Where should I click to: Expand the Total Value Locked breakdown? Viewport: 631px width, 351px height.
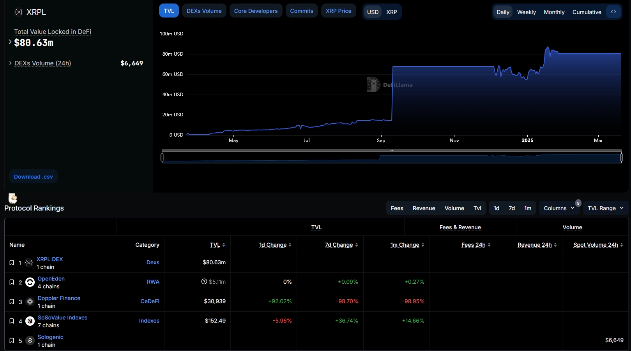coord(10,42)
